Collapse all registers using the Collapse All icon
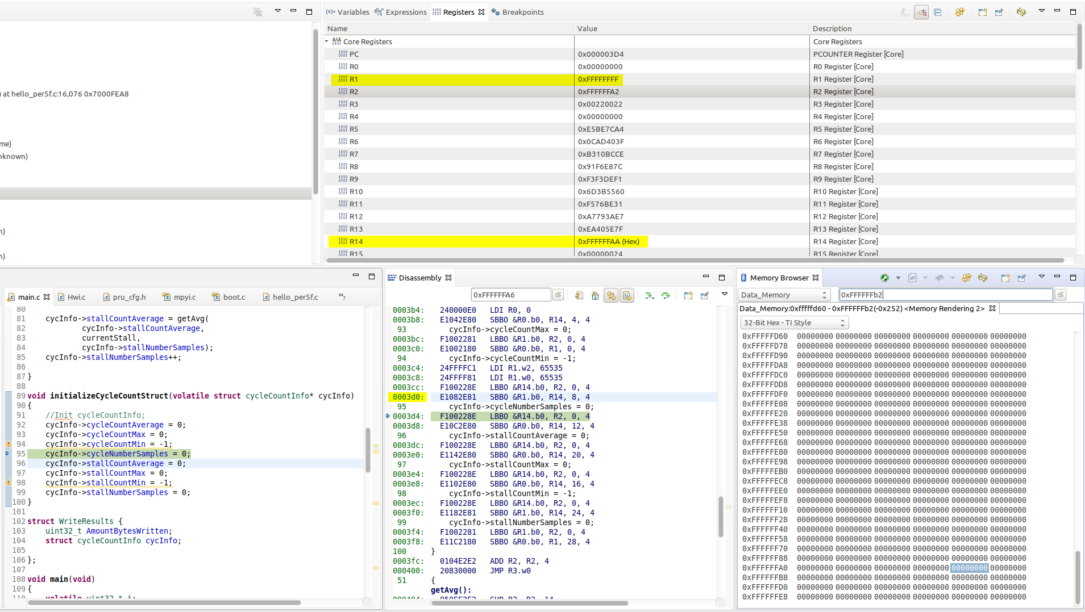The width and height of the screenshot is (1085, 612). coord(938,12)
